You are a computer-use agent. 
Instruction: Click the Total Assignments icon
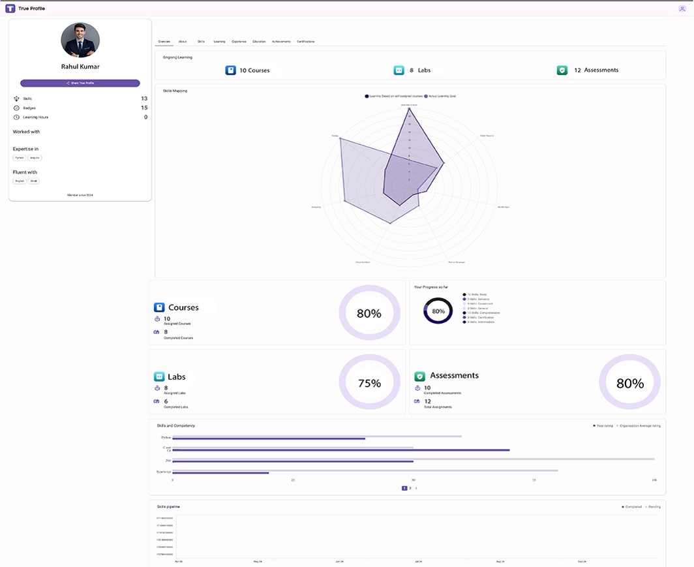pos(417,401)
